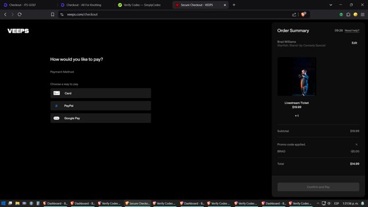Open volume control in tray

[329, 204]
